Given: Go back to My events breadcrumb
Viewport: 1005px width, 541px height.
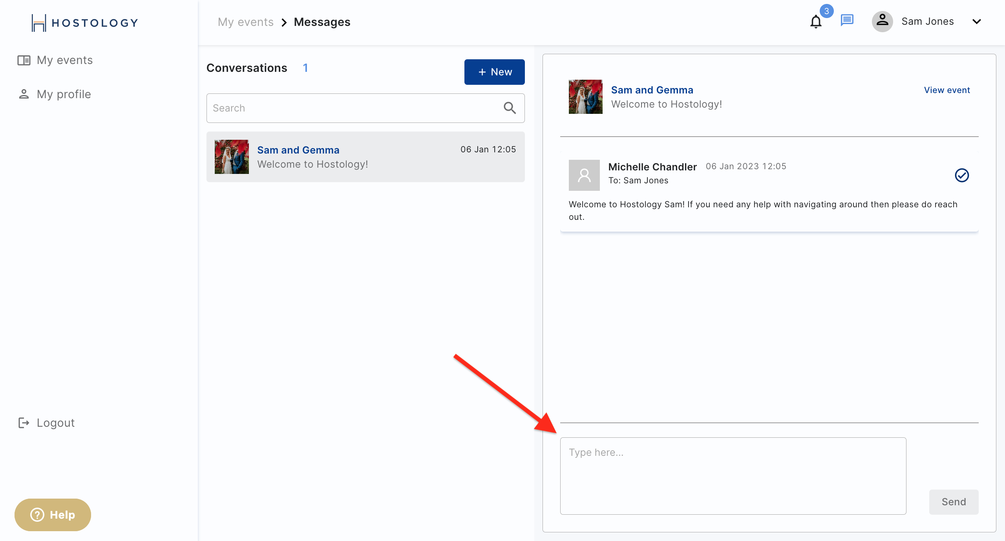Looking at the screenshot, I should tap(245, 22).
